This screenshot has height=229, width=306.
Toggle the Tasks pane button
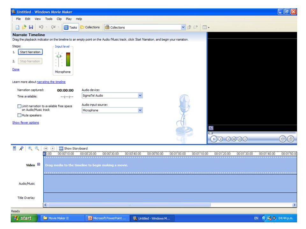(71, 27)
